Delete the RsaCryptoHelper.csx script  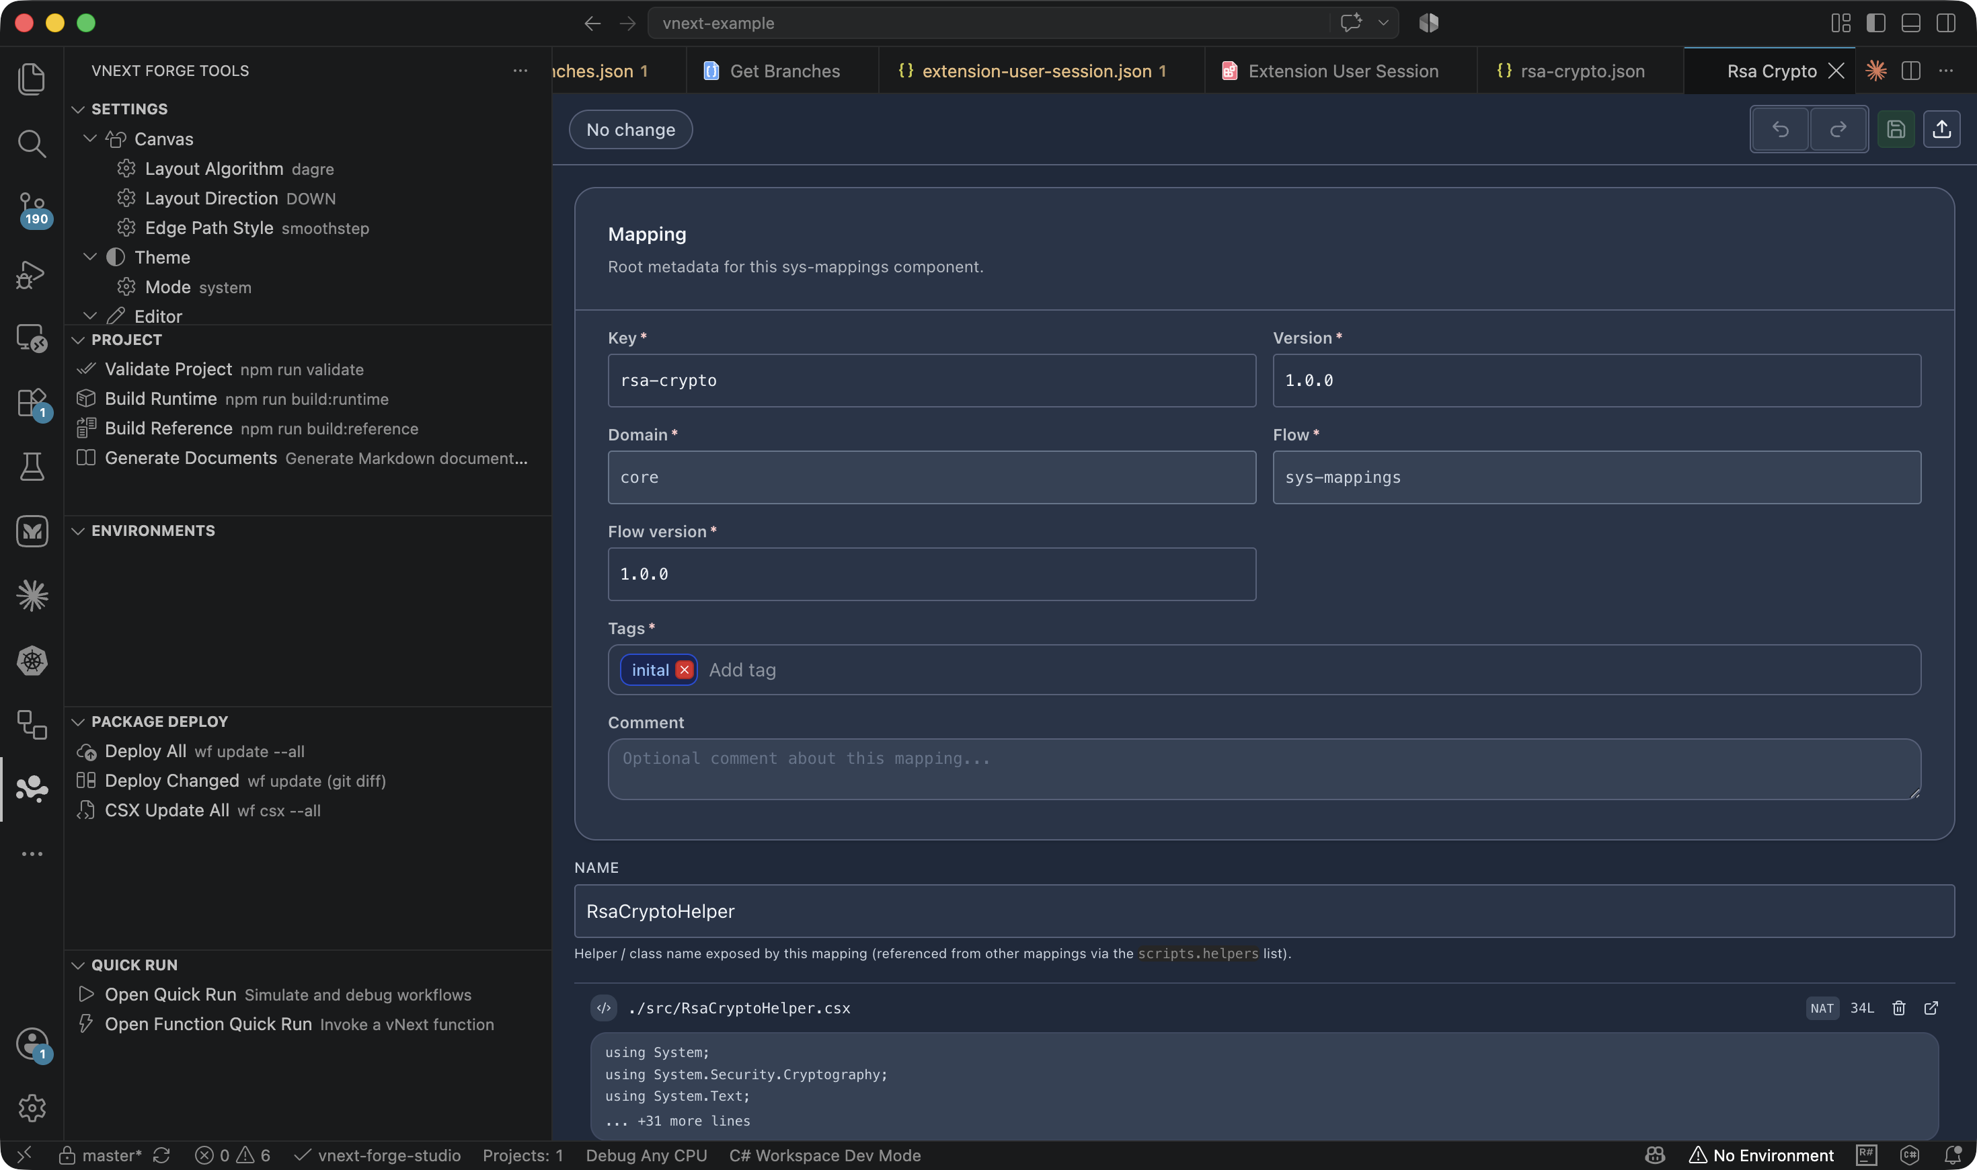click(x=1899, y=1009)
